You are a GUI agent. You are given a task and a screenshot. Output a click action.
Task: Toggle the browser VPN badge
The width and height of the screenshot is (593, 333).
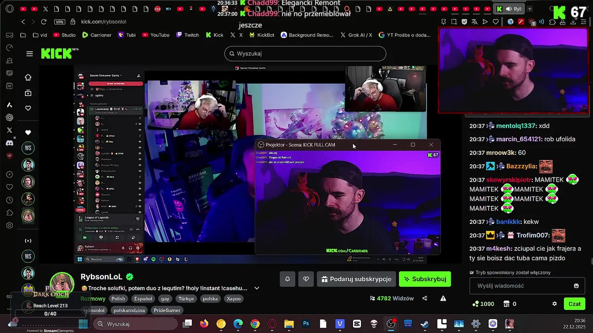59,22
